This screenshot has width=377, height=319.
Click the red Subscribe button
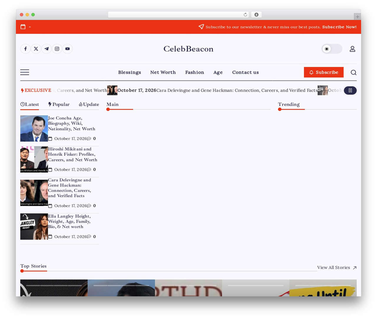pyautogui.click(x=324, y=72)
